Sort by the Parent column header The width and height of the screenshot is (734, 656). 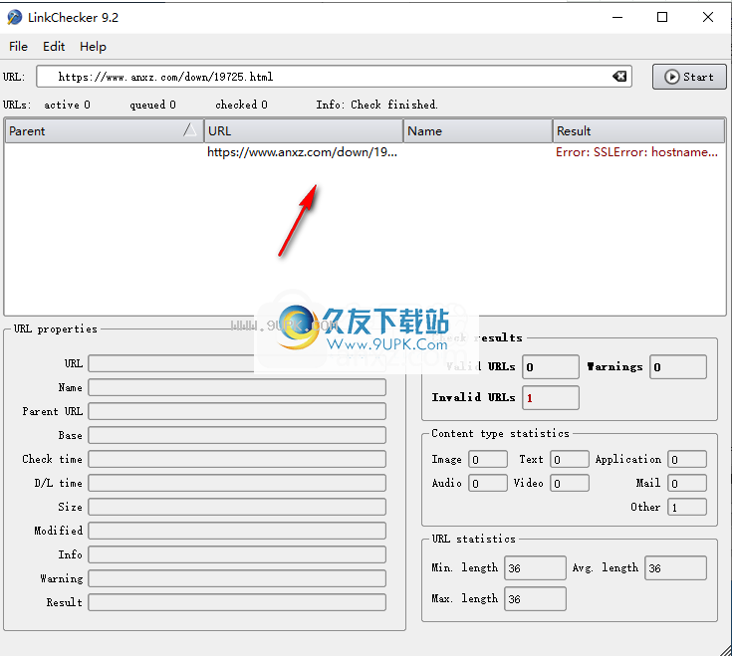pyautogui.click(x=104, y=131)
